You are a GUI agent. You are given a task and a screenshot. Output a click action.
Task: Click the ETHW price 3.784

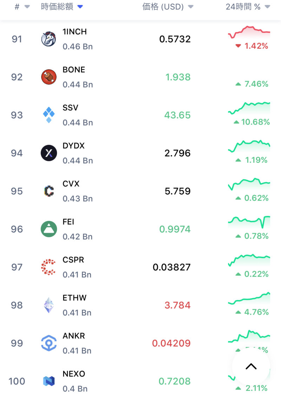tap(177, 305)
